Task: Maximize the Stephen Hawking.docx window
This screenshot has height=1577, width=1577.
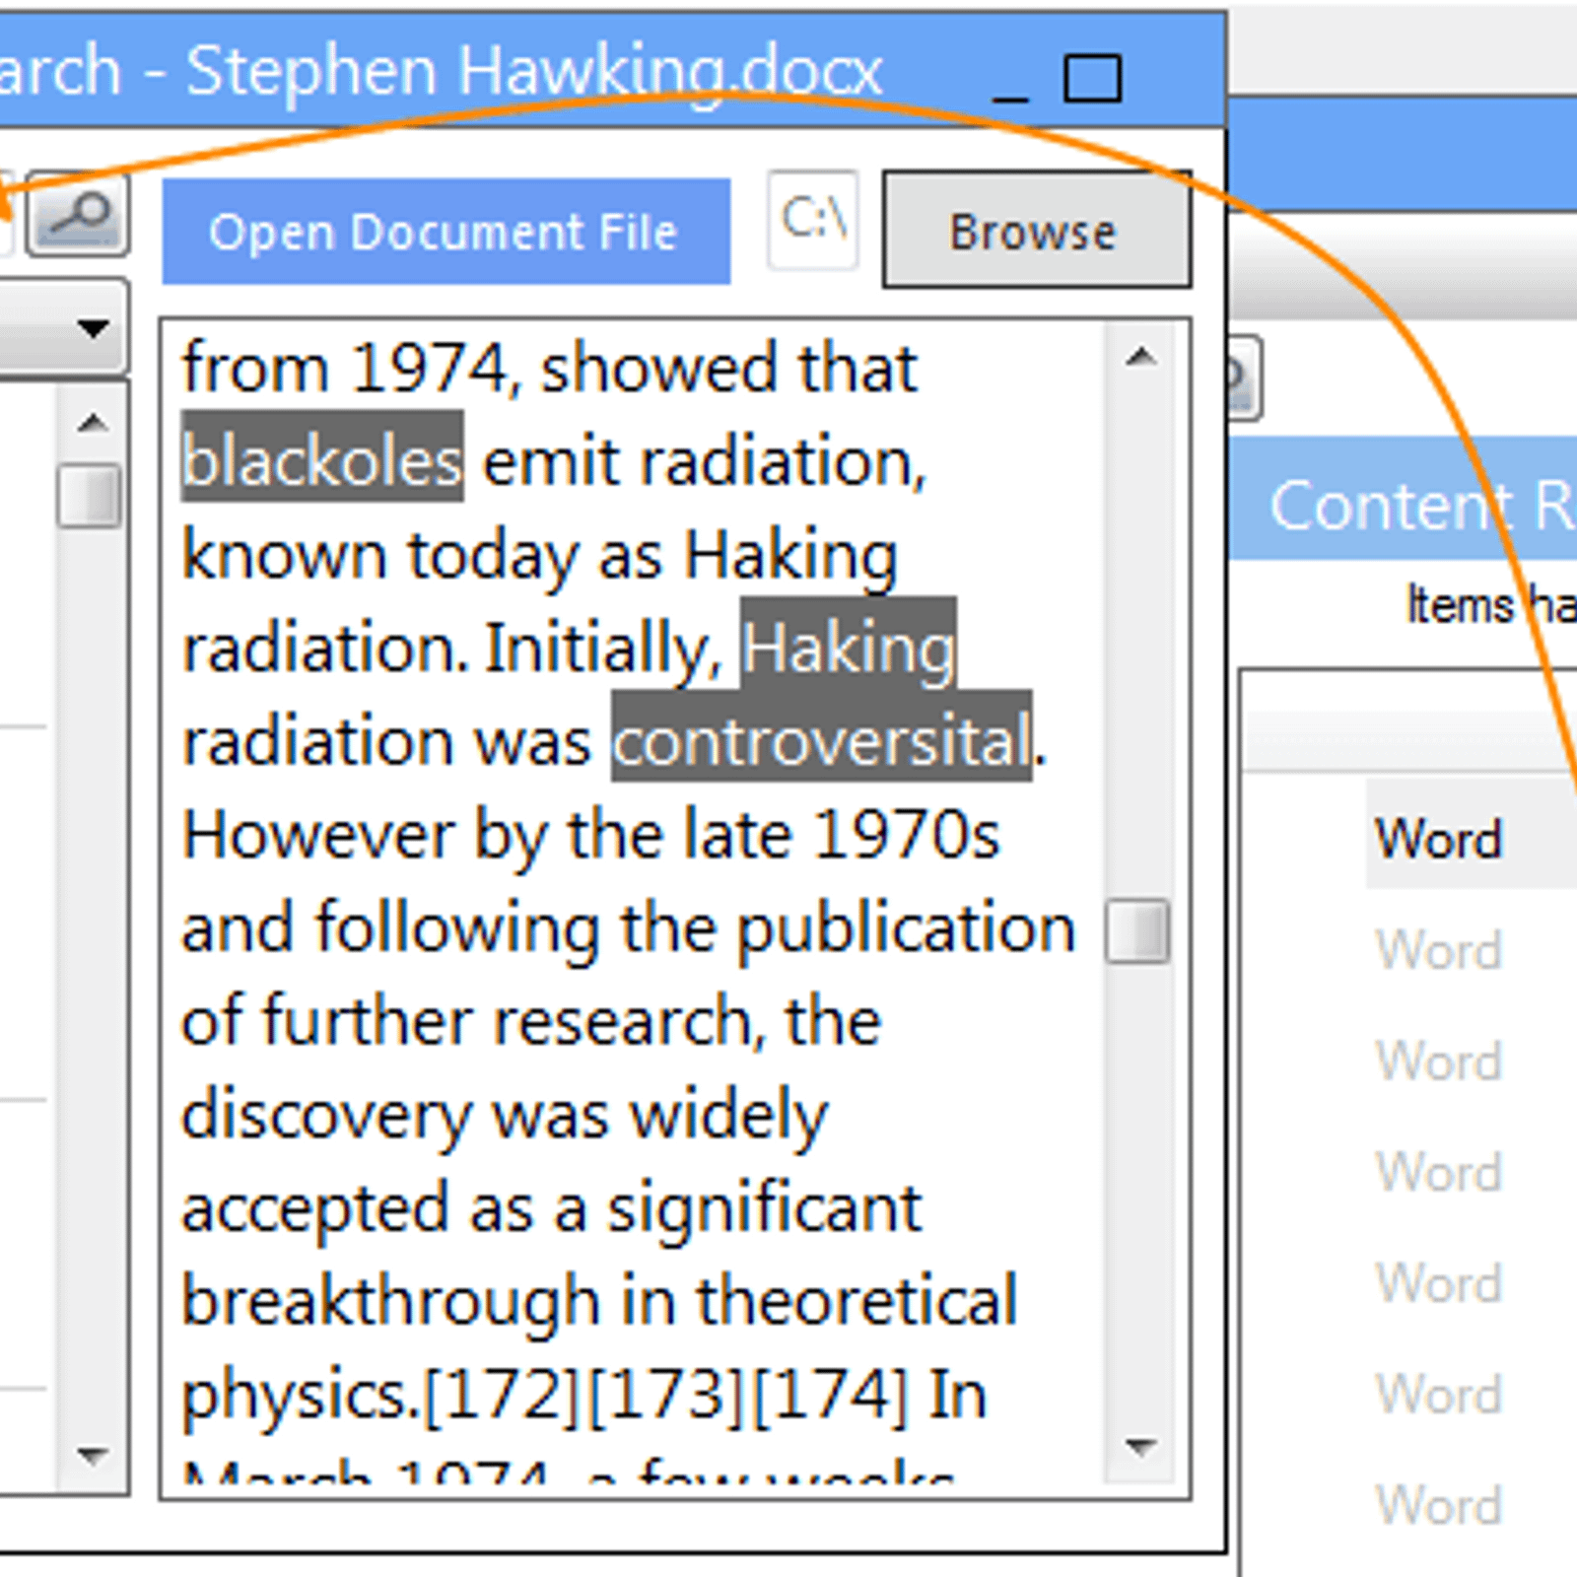Action: click(1093, 79)
